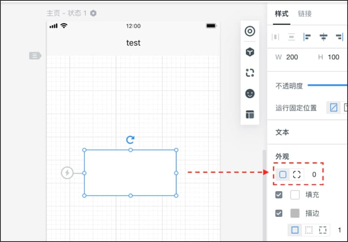Choose dashed stroke line style
This screenshot has width=348, height=242.
tap(323, 230)
